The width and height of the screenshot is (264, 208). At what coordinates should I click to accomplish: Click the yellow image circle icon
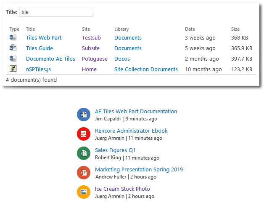84,192
